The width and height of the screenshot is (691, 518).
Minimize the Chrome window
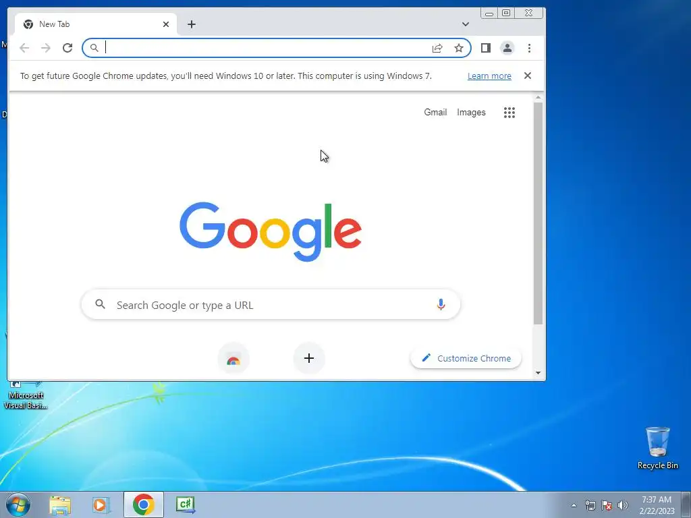pyautogui.click(x=489, y=13)
